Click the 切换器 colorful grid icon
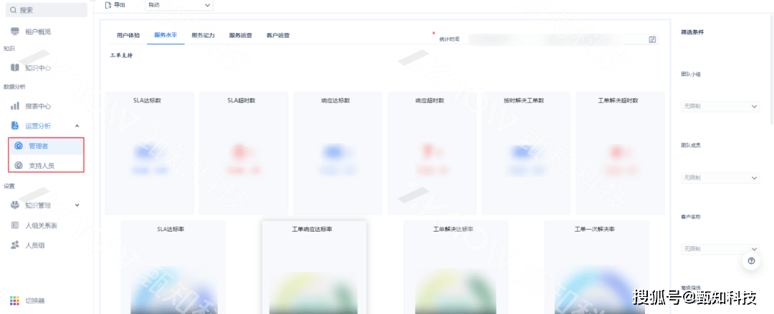Screen dimensions: 774x314 (x=15, y=300)
